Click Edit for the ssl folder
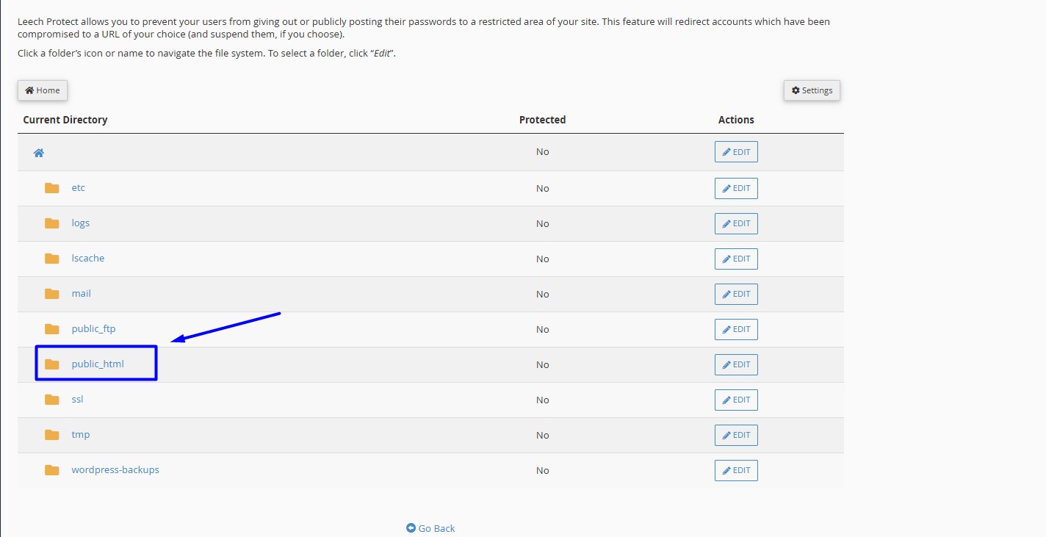 pos(736,400)
